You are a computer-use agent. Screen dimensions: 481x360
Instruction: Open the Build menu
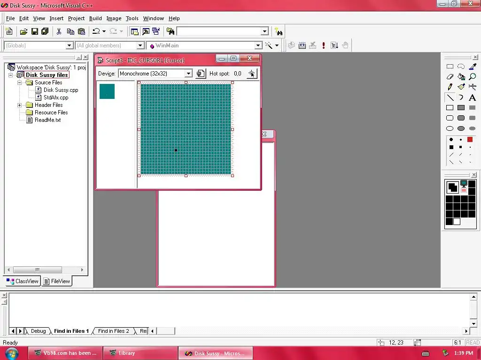[95, 18]
